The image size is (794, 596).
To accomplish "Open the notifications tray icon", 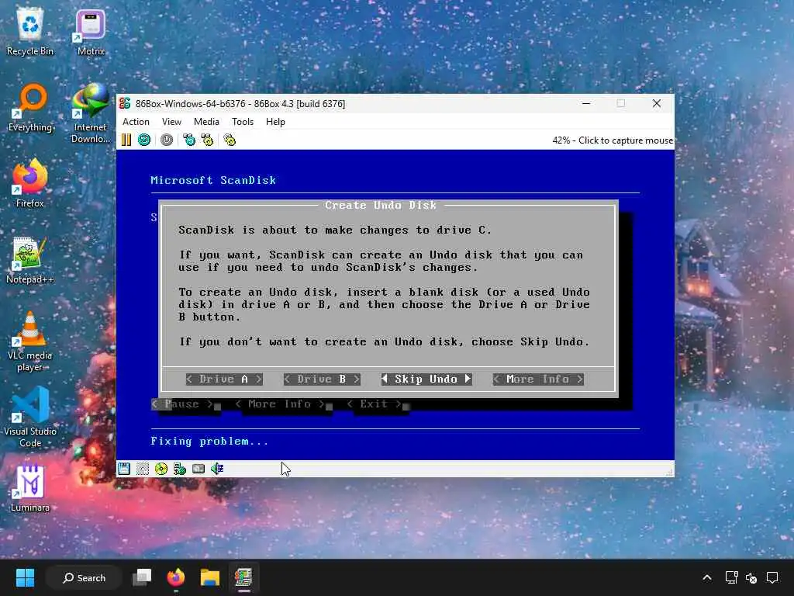I will 772,577.
